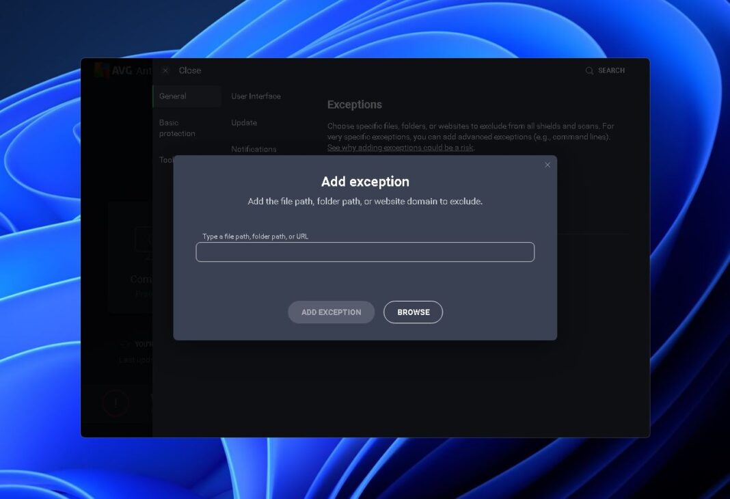
Task: Click the BROWSE button
Action: point(413,312)
